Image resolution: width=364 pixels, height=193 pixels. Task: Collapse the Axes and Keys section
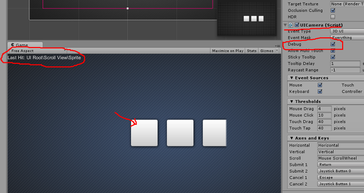(x=292, y=138)
